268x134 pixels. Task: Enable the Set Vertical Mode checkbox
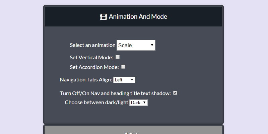[118, 57]
